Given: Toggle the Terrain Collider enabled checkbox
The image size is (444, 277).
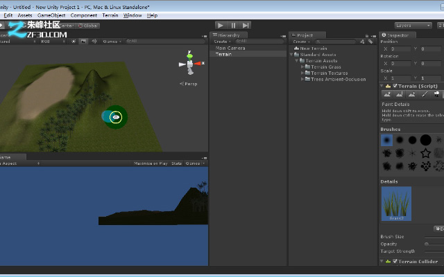Looking at the screenshot, I should [x=395, y=261].
